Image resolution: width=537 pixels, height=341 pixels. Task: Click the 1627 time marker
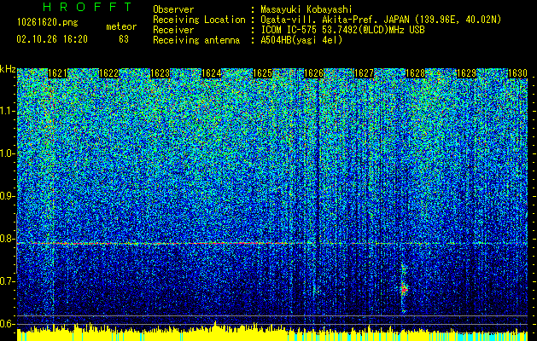pyautogui.click(x=364, y=73)
